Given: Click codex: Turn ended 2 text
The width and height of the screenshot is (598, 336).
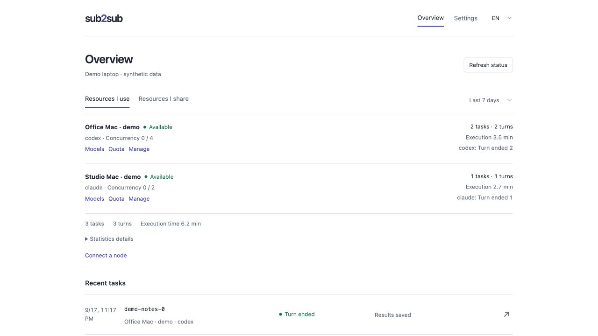Looking at the screenshot, I should pyautogui.click(x=486, y=148).
